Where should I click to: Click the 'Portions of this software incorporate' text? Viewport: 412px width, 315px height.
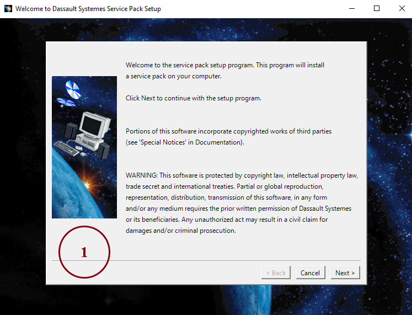tap(228, 131)
